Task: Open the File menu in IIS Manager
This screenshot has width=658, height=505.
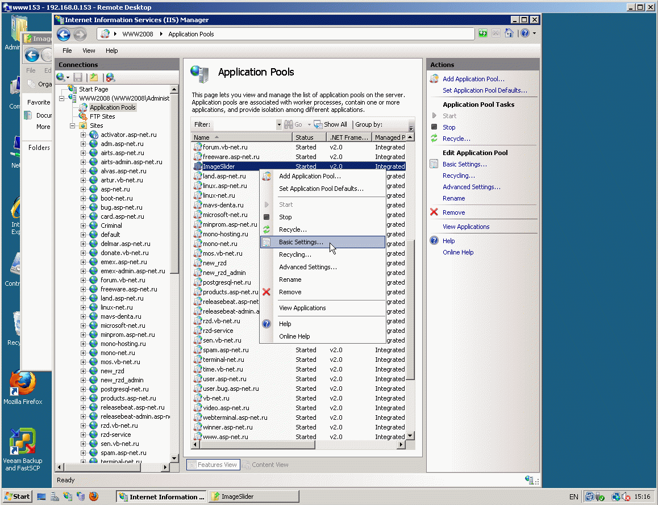Action: coord(67,51)
